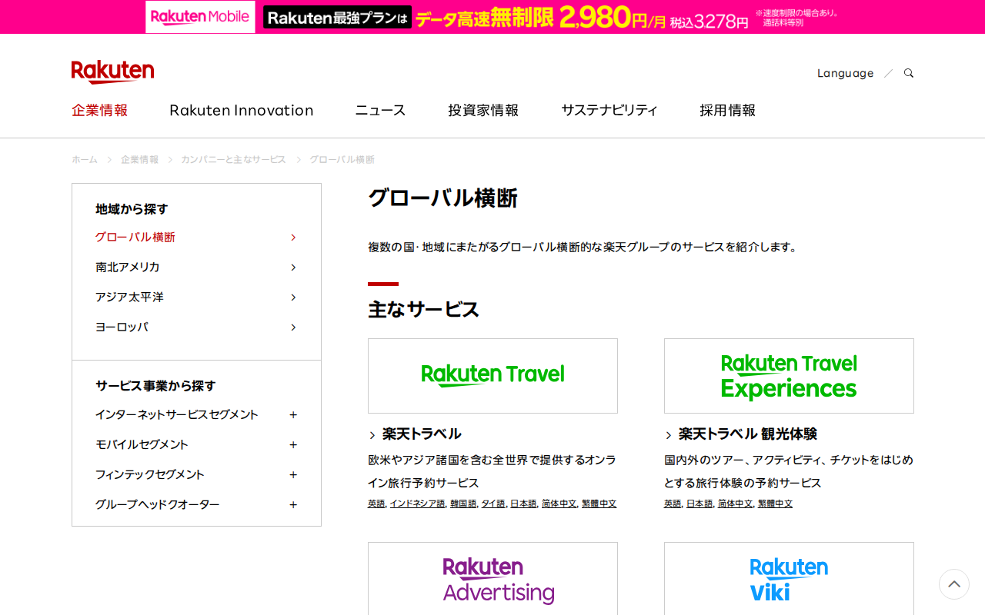This screenshot has height=615, width=985.
Task: Open the Rakuten Innovation navigation menu
Action: pos(242,110)
